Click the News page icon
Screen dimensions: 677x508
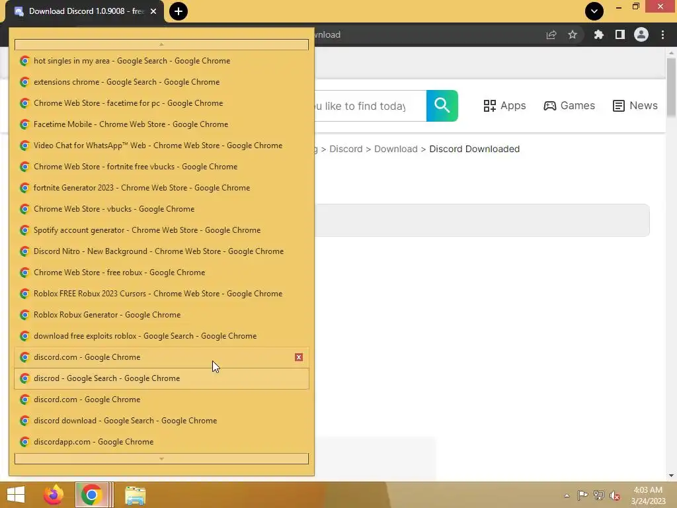[618, 106]
